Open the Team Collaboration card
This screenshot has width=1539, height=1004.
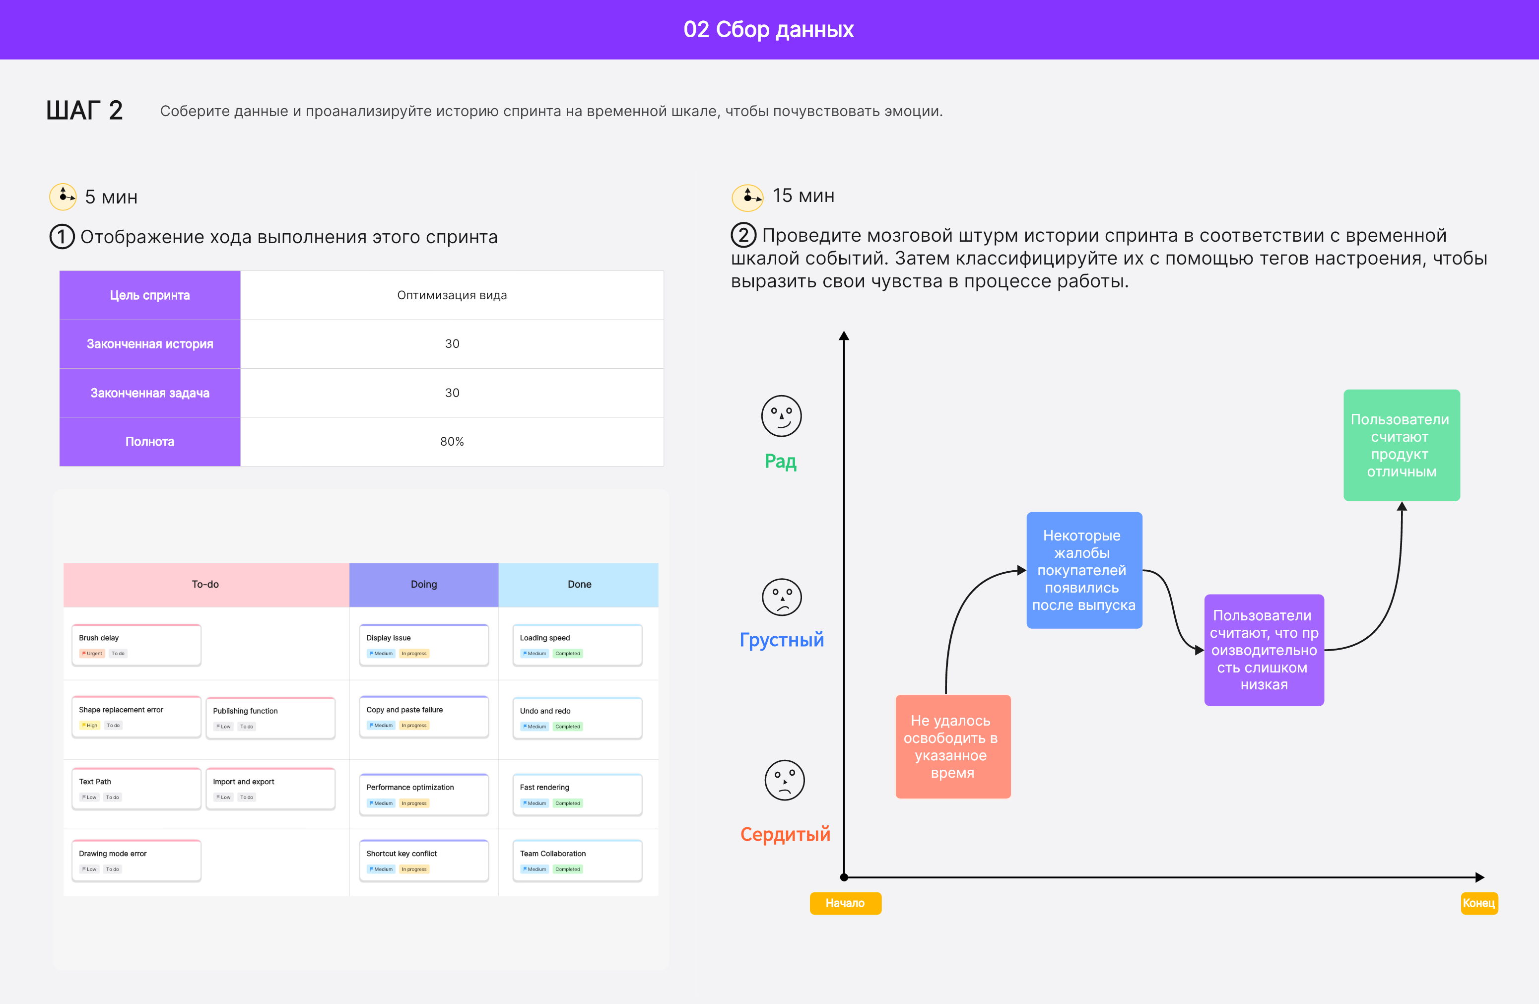tap(578, 861)
